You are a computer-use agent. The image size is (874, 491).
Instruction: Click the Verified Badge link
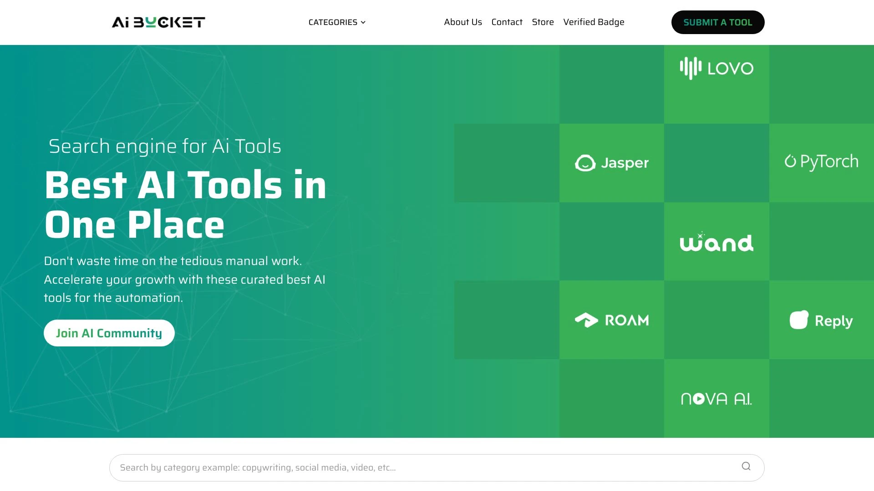pos(594,22)
